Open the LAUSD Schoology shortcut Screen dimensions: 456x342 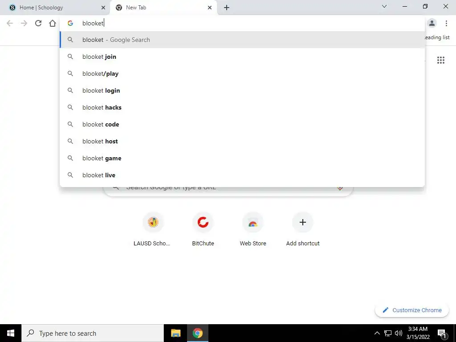pyautogui.click(x=153, y=230)
